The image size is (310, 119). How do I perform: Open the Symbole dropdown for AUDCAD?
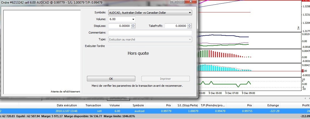point(150,13)
